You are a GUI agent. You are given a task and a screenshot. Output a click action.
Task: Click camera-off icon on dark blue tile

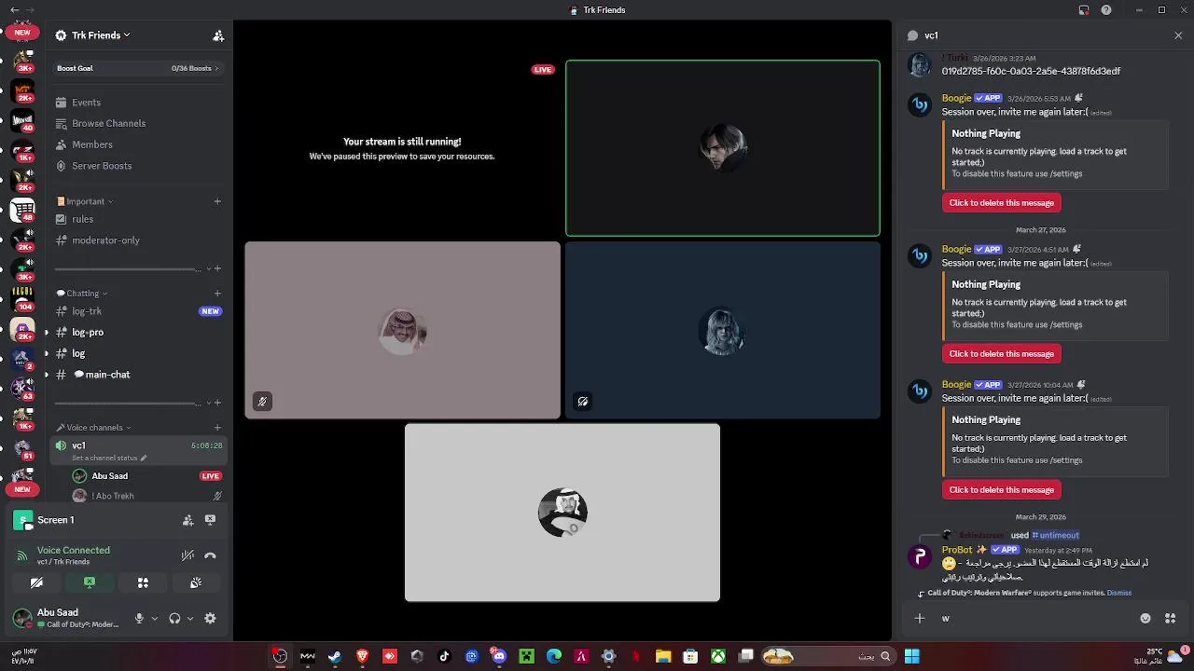click(583, 402)
